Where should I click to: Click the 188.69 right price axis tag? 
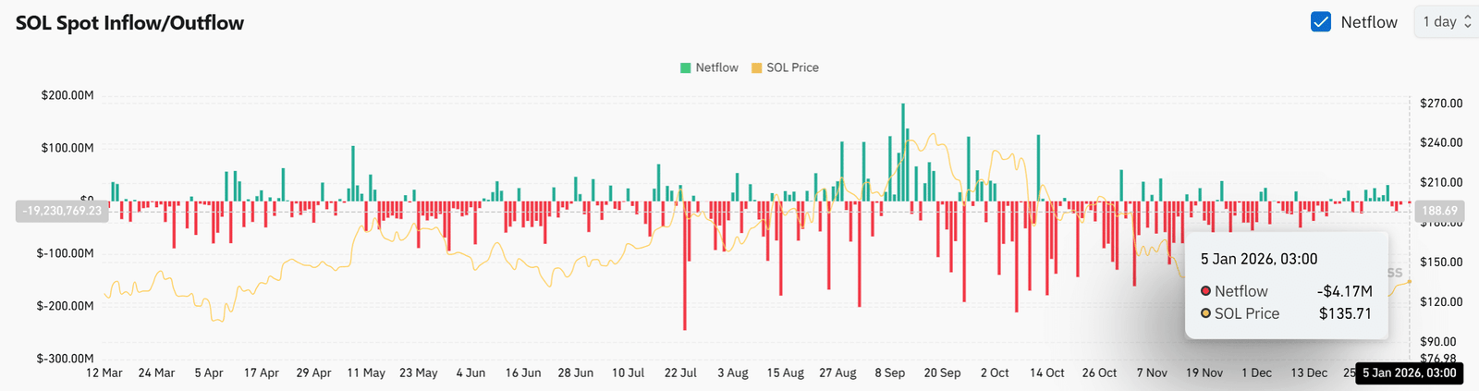coord(1439,211)
